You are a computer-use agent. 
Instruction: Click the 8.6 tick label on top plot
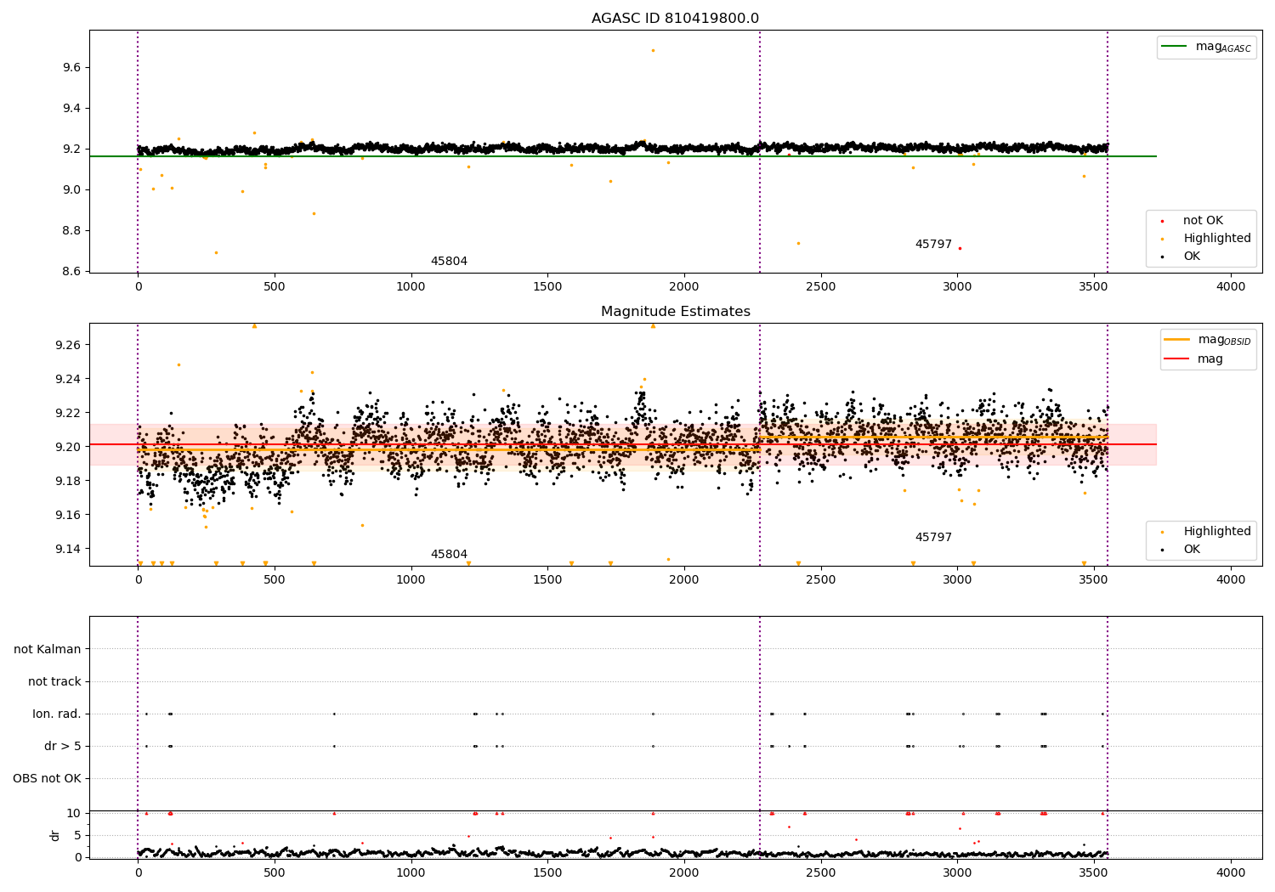click(x=71, y=271)
